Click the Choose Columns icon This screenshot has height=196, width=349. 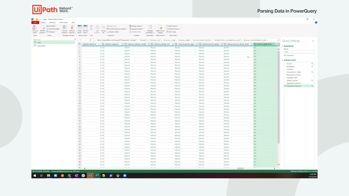point(65,27)
